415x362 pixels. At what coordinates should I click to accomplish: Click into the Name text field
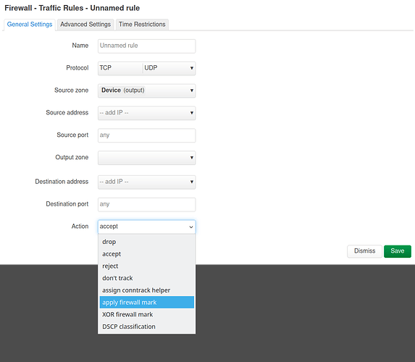coord(146,46)
